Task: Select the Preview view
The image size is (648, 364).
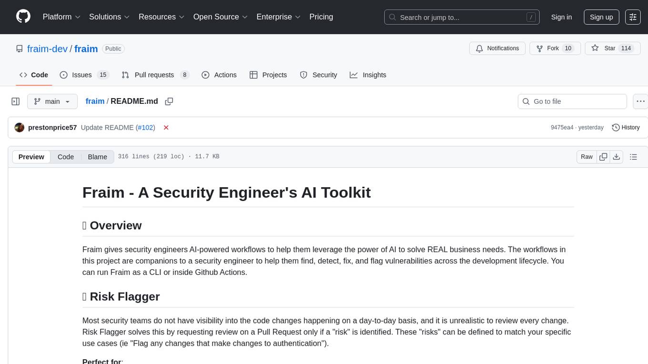Action: point(31,157)
